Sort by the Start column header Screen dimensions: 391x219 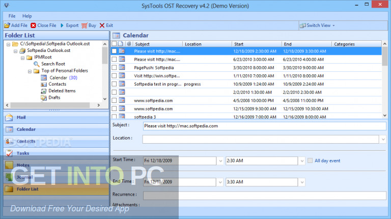(x=257, y=44)
